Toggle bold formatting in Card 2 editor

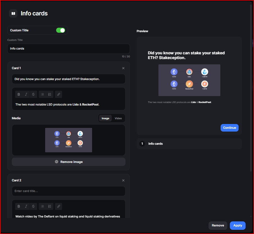[19, 207]
